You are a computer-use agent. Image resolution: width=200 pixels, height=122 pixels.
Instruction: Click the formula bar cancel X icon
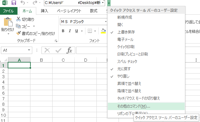click(x=47, y=50)
